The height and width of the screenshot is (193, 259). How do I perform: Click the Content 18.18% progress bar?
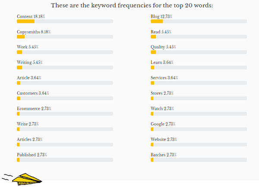coord(65,21)
